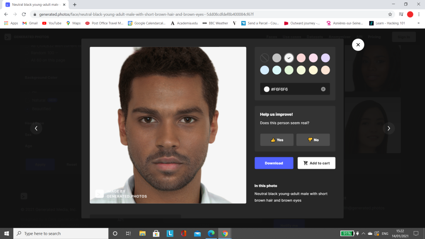Click the taskbar search box
425x239 pixels.
point(61,233)
